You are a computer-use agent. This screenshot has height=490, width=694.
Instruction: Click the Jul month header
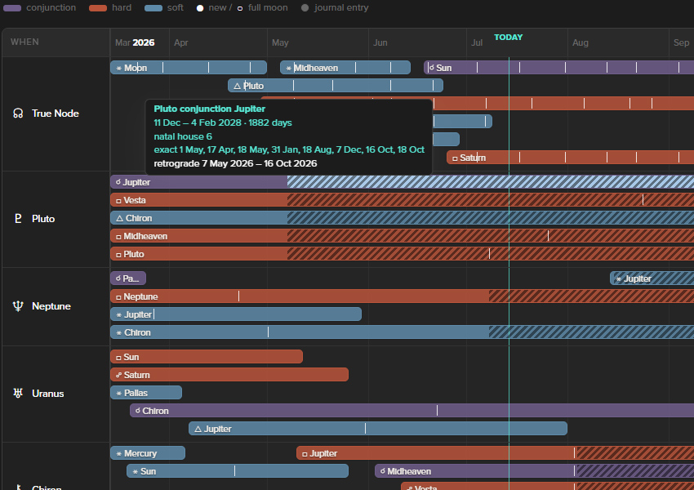[x=477, y=43]
